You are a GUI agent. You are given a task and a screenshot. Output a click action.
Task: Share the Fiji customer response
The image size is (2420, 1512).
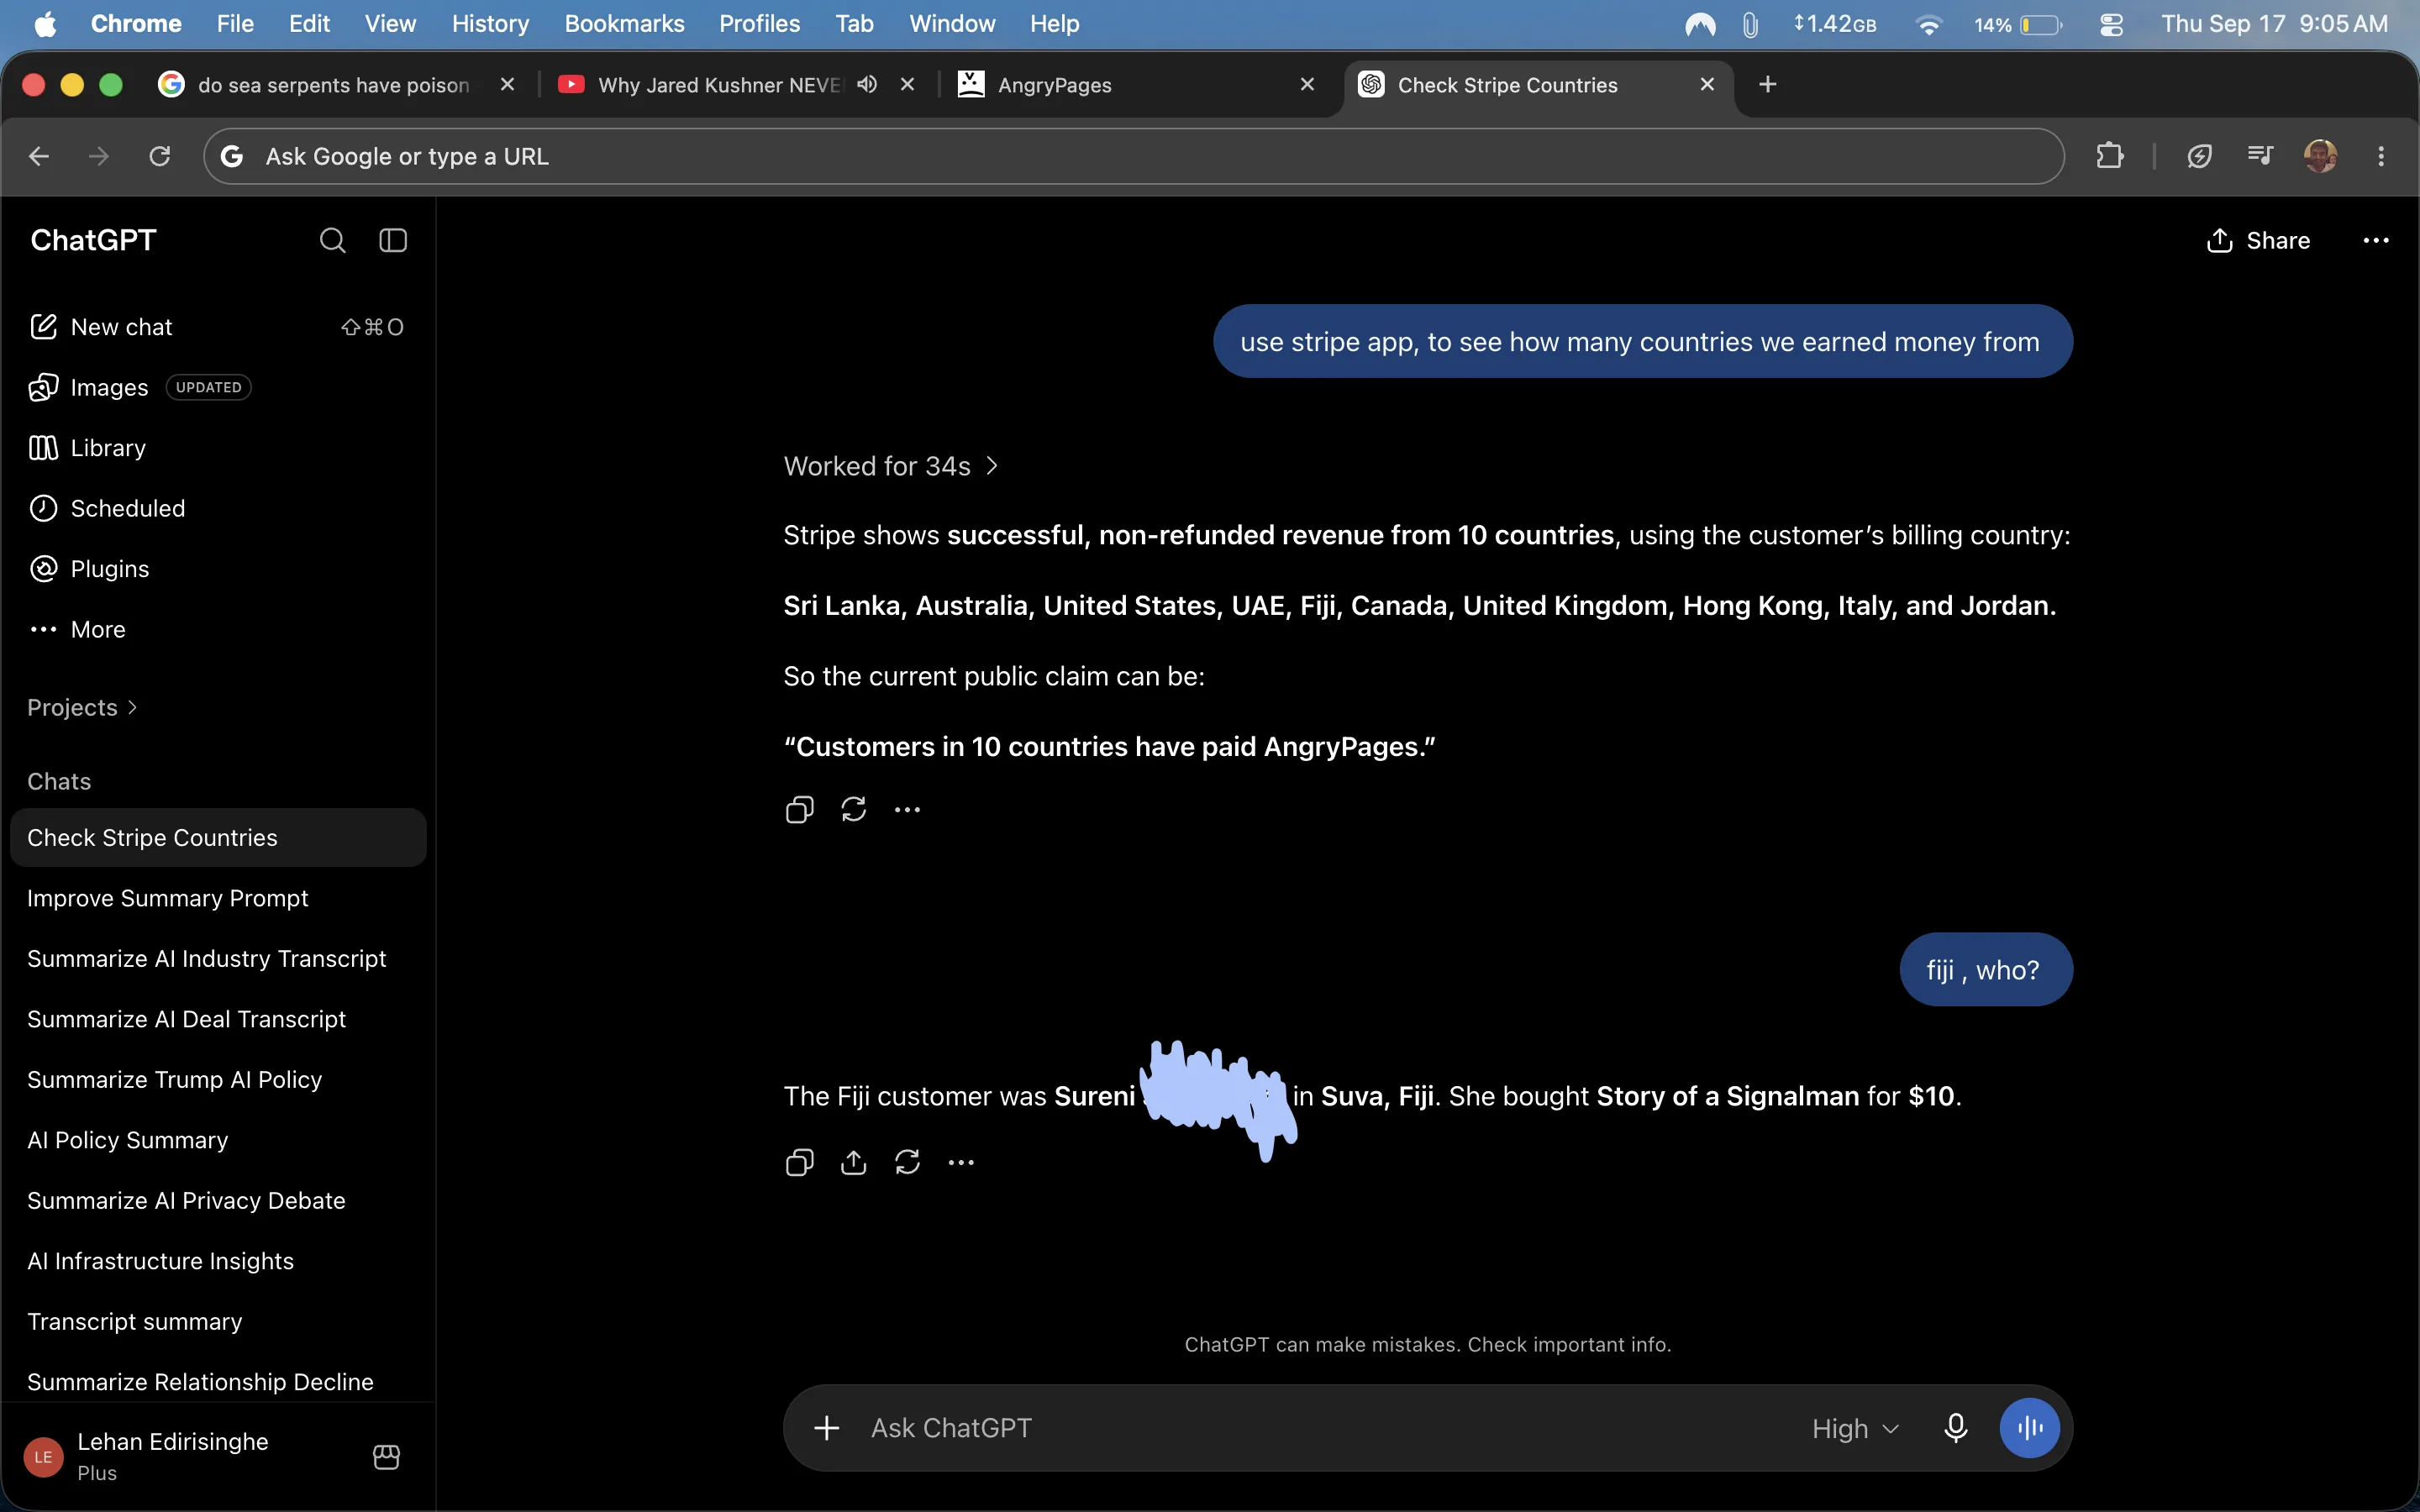pyautogui.click(x=853, y=1162)
